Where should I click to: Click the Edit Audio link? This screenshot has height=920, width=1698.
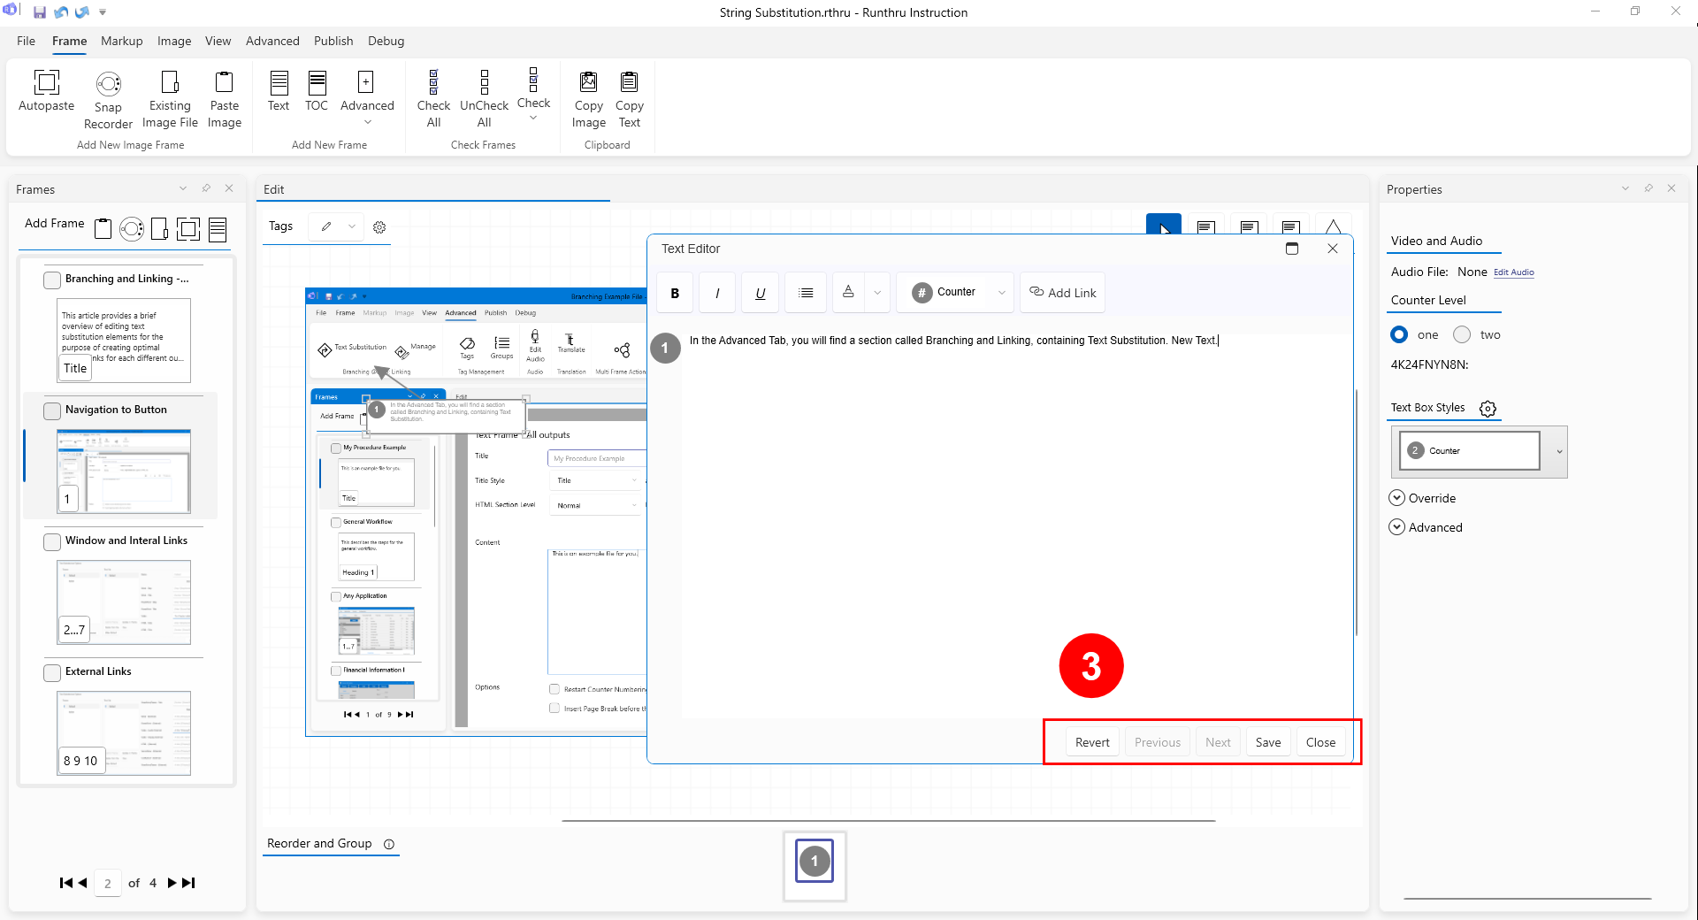coord(1513,272)
